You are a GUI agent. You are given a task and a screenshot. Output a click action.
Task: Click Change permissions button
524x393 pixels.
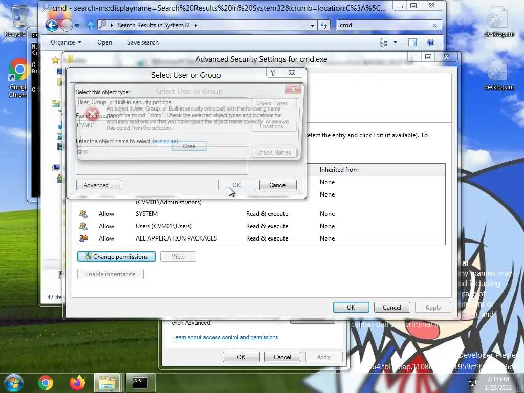click(x=116, y=257)
